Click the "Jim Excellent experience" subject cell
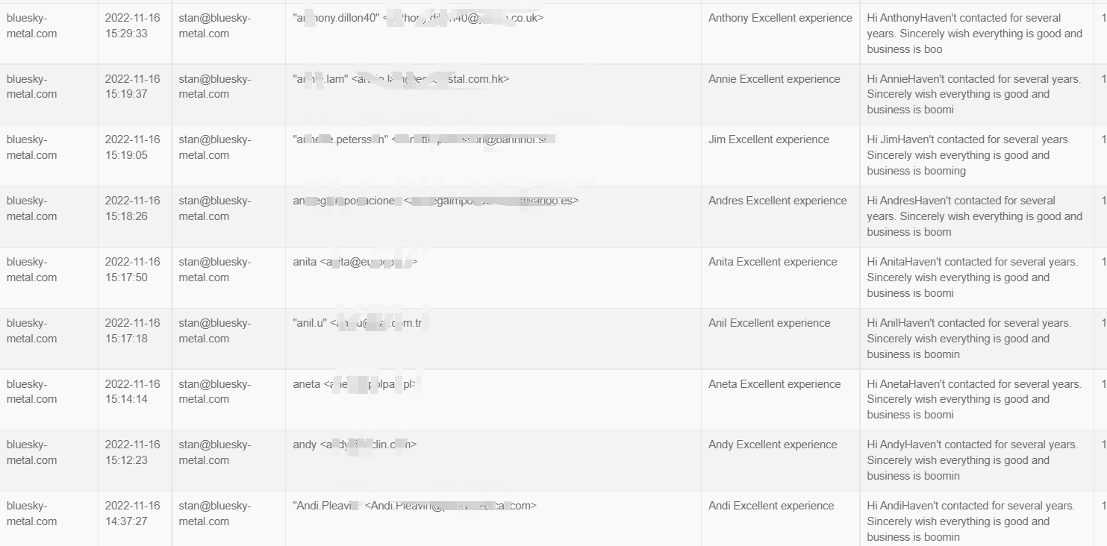The image size is (1107, 546). pos(769,139)
